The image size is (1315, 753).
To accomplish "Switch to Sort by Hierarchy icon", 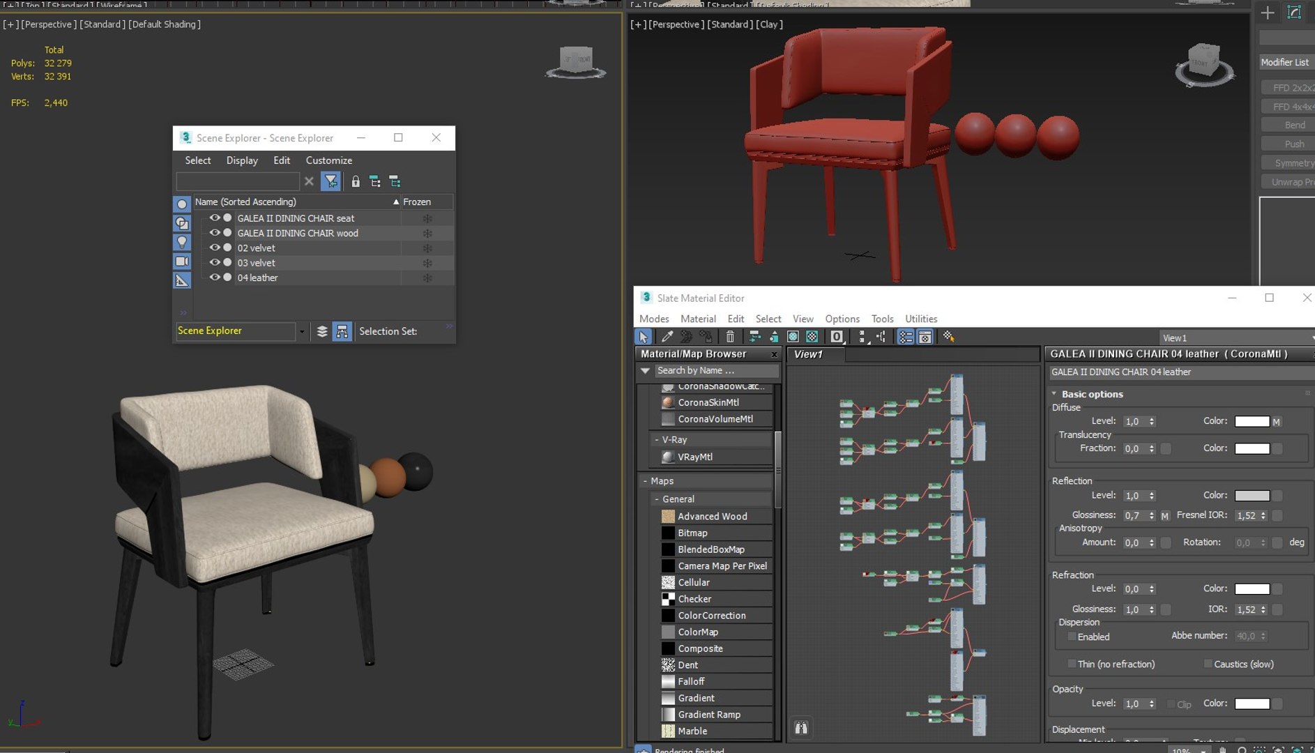I will [342, 331].
